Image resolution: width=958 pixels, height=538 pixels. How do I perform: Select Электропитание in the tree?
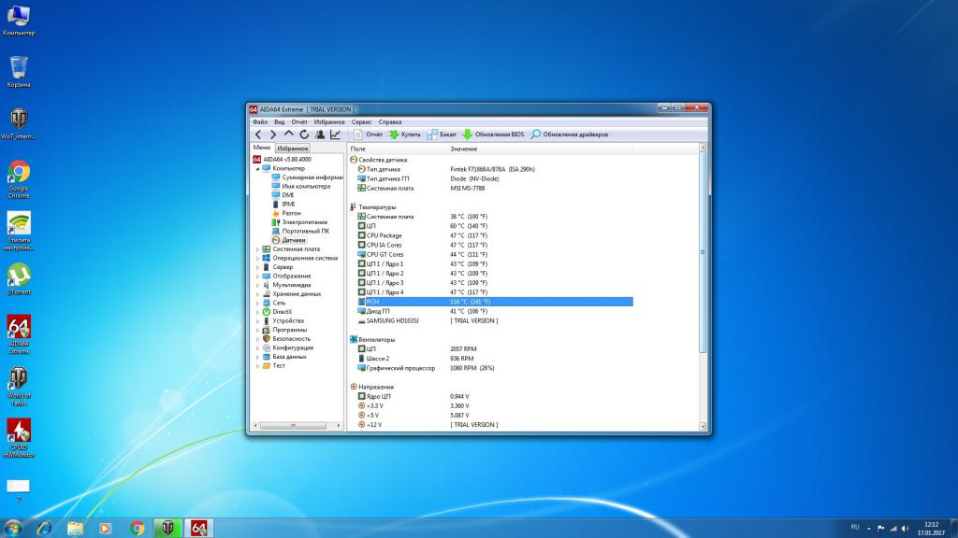(304, 222)
